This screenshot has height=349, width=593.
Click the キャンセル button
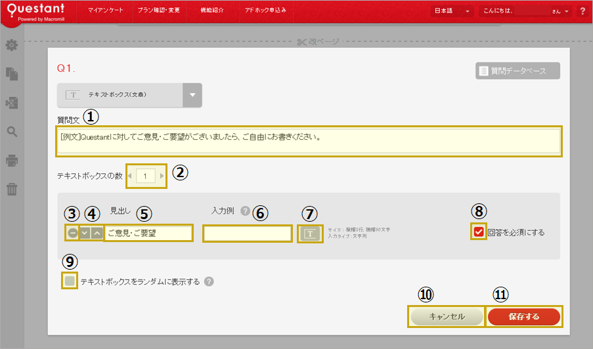tap(447, 317)
